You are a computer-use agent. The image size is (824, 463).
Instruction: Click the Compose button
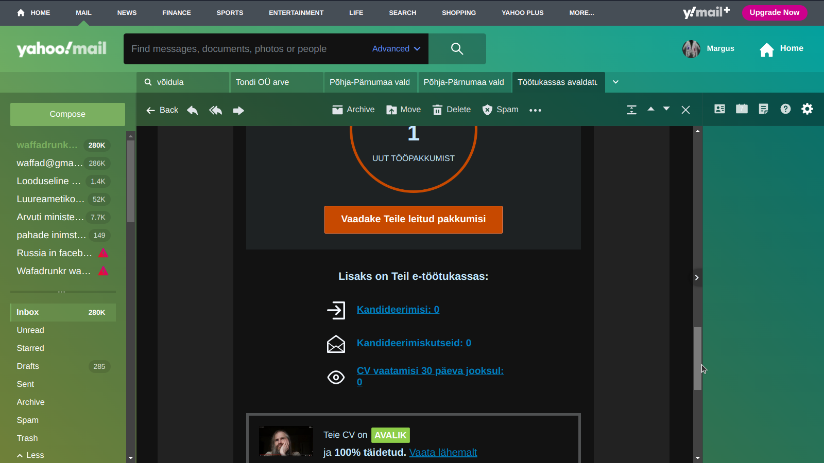coord(67,114)
